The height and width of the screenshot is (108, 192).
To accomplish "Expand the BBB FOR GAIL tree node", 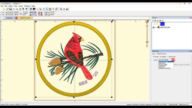I will coord(153,27).
